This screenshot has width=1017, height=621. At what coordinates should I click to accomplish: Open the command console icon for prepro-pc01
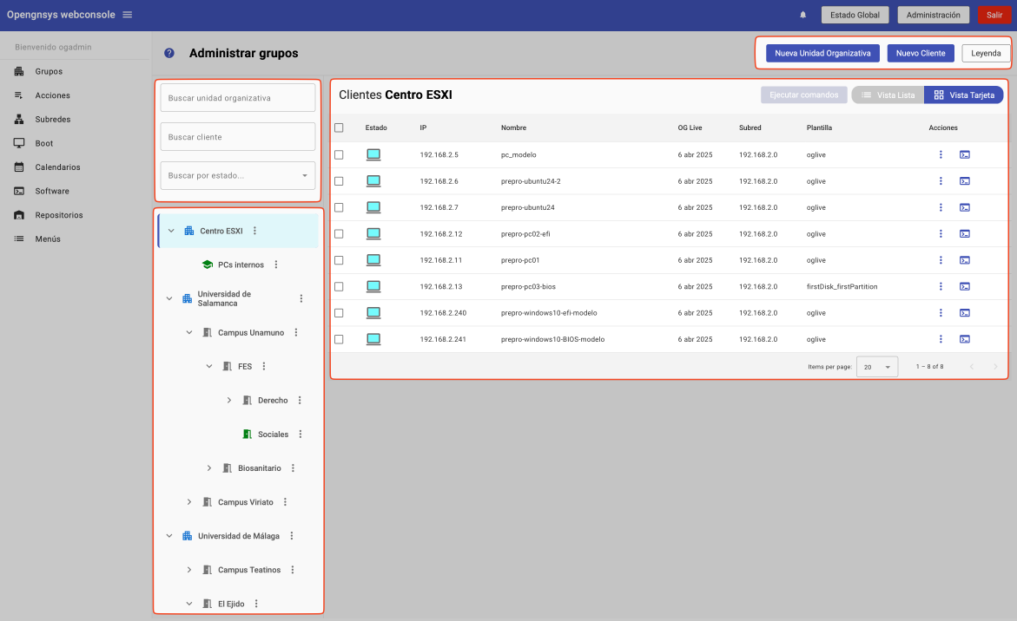(965, 260)
